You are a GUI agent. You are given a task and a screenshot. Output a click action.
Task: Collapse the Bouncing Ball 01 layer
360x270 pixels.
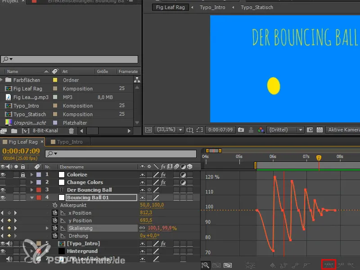(x=32, y=198)
